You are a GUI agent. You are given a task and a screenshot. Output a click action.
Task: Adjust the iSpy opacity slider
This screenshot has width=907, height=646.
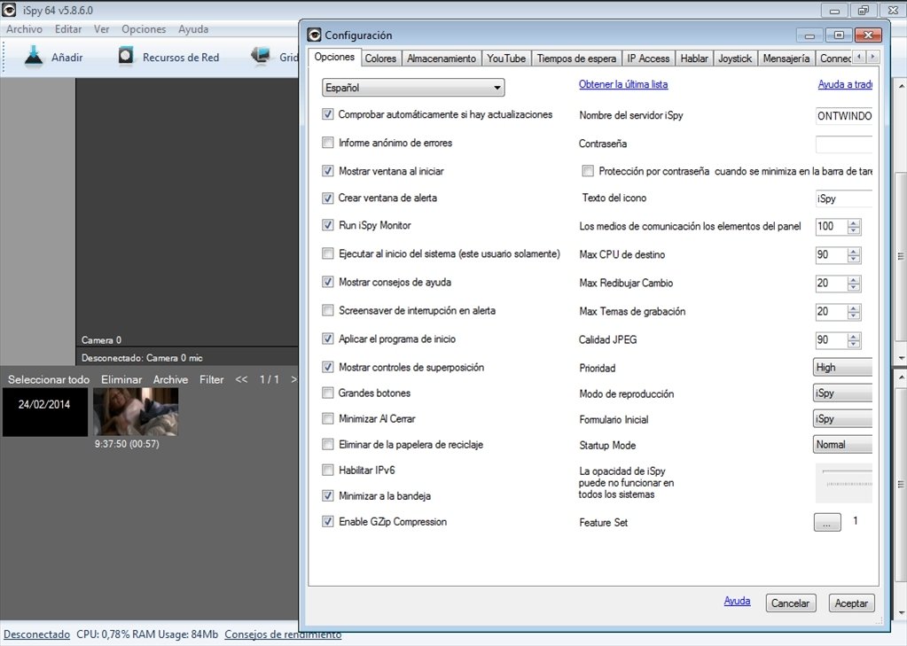[x=844, y=483]
